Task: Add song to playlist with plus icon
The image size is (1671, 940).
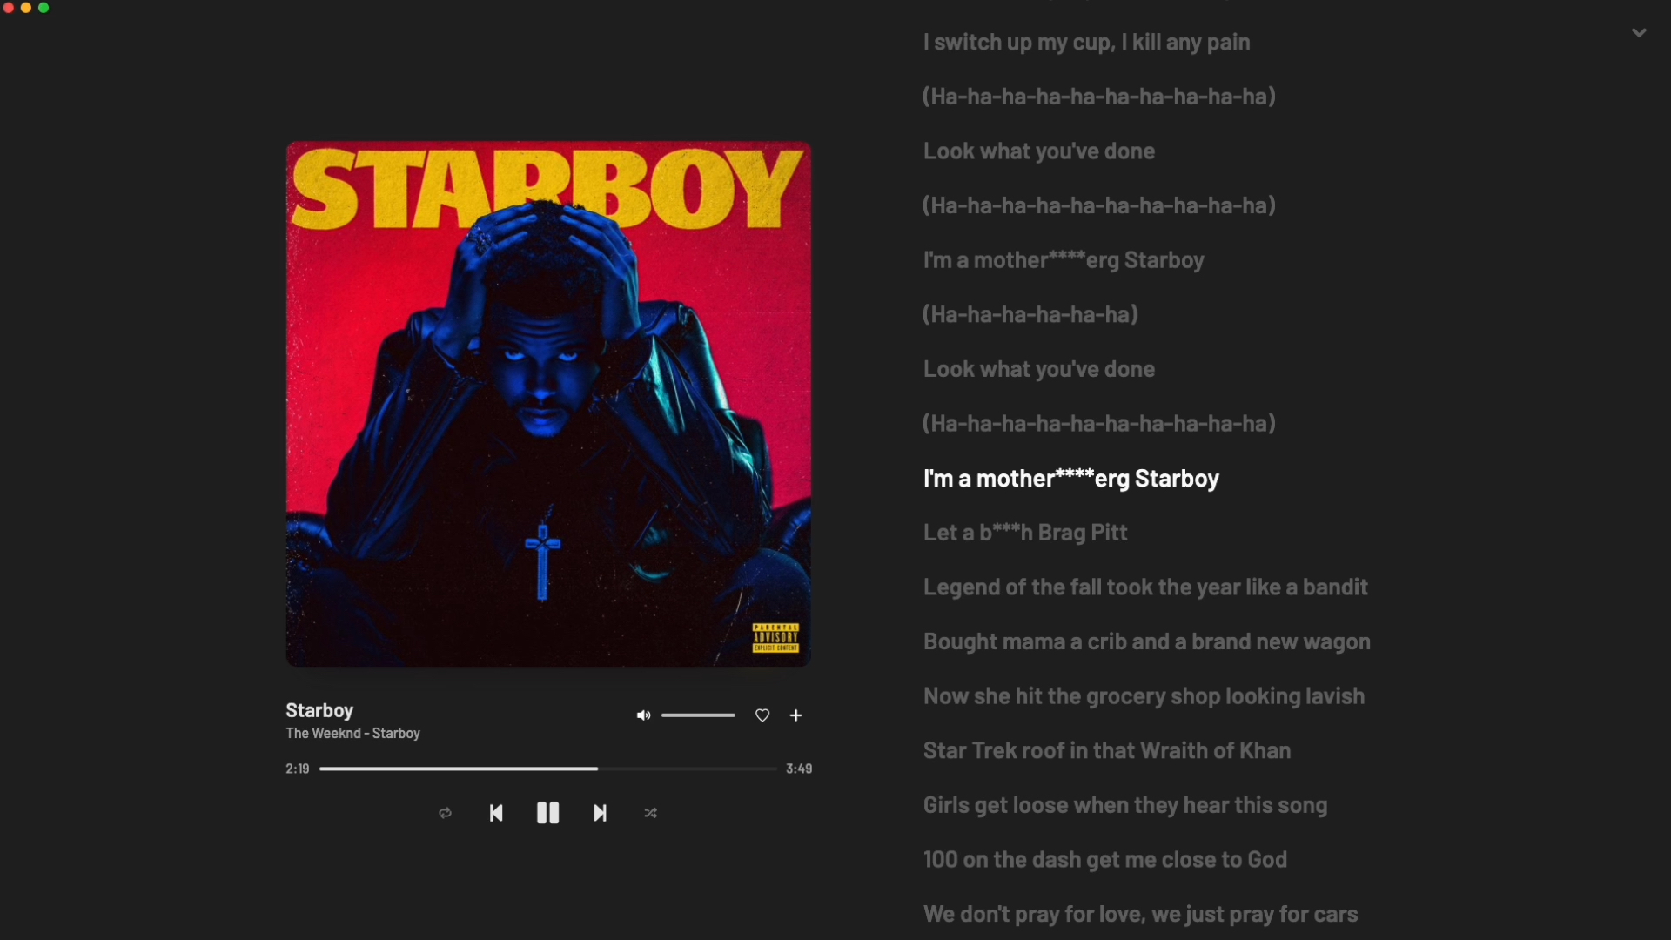Action: click(x=795, y=715)
